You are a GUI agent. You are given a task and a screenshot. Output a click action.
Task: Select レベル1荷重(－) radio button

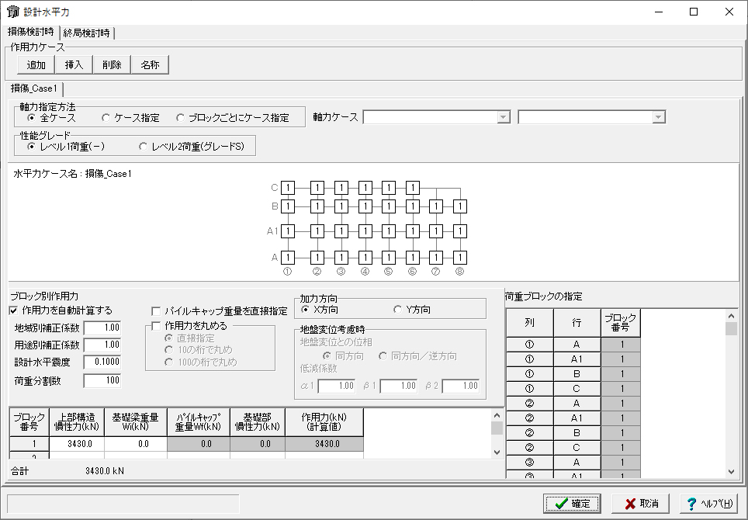31,147
